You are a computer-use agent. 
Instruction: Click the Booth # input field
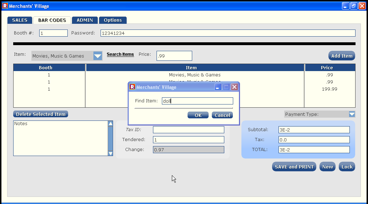point(53,33)
